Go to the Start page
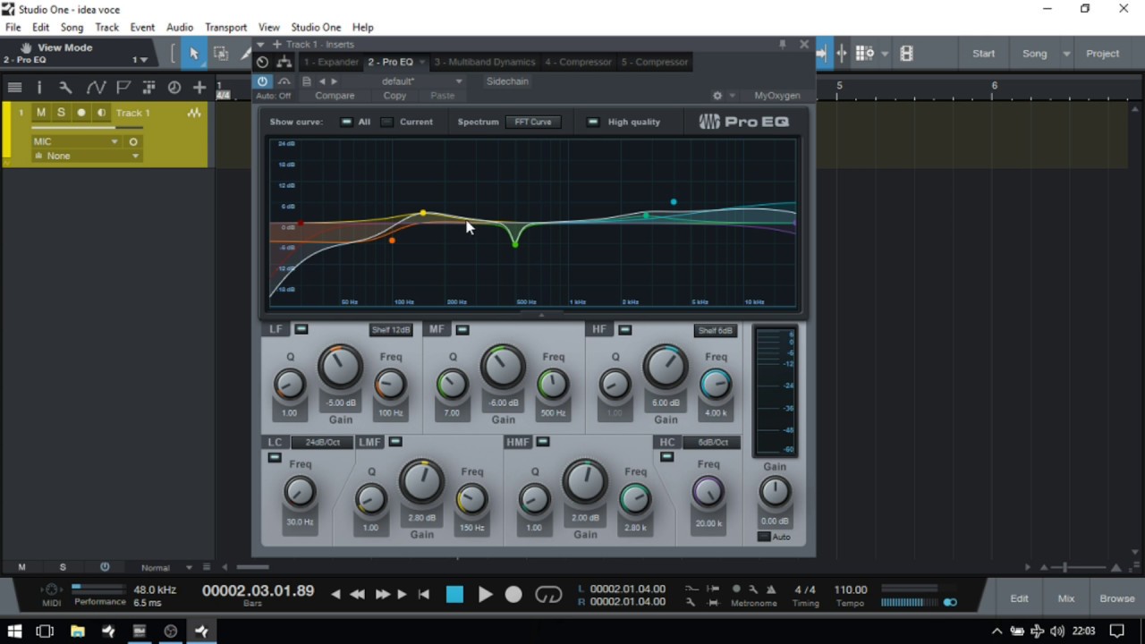This screenshot has height=644, width=1145. tap(983, 54)
